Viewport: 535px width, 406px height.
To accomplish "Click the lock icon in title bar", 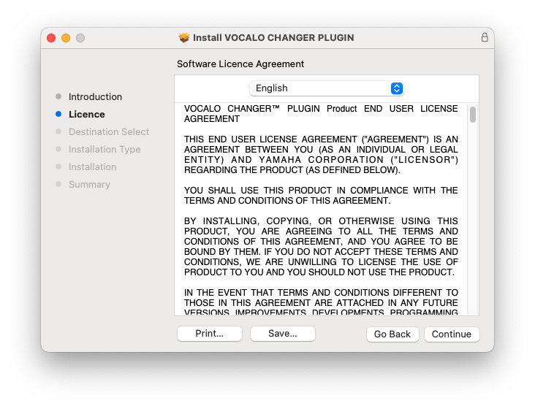I will [485, 37].
